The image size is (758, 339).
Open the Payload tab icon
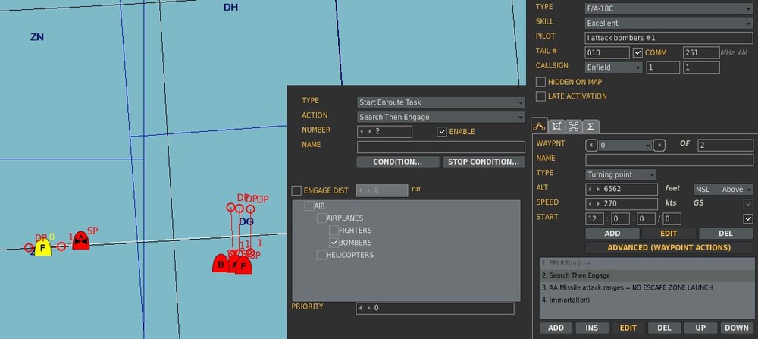(x=556, y=126)
